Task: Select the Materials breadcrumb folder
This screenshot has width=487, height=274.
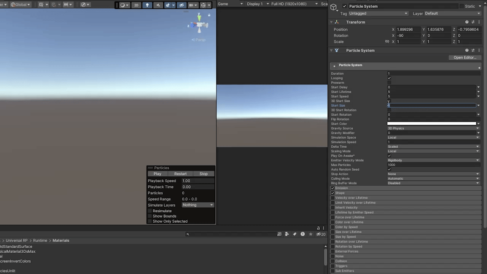Action: pos(61,241)
